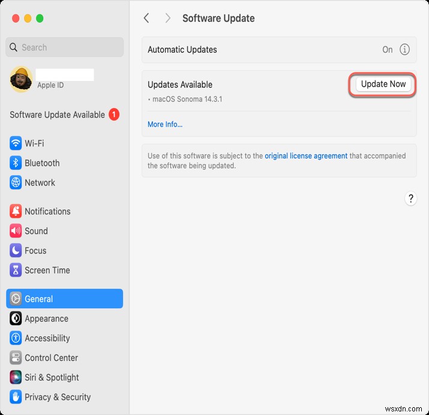Screen dimensions: 429x415
Task: Select Privacy & Security label in sidebar
Action: pyautogui.click(x=58, y=397)
